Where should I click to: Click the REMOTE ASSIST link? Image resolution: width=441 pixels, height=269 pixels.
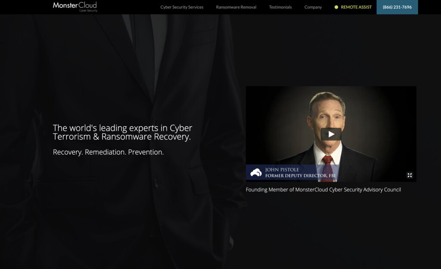coord(356,7)
